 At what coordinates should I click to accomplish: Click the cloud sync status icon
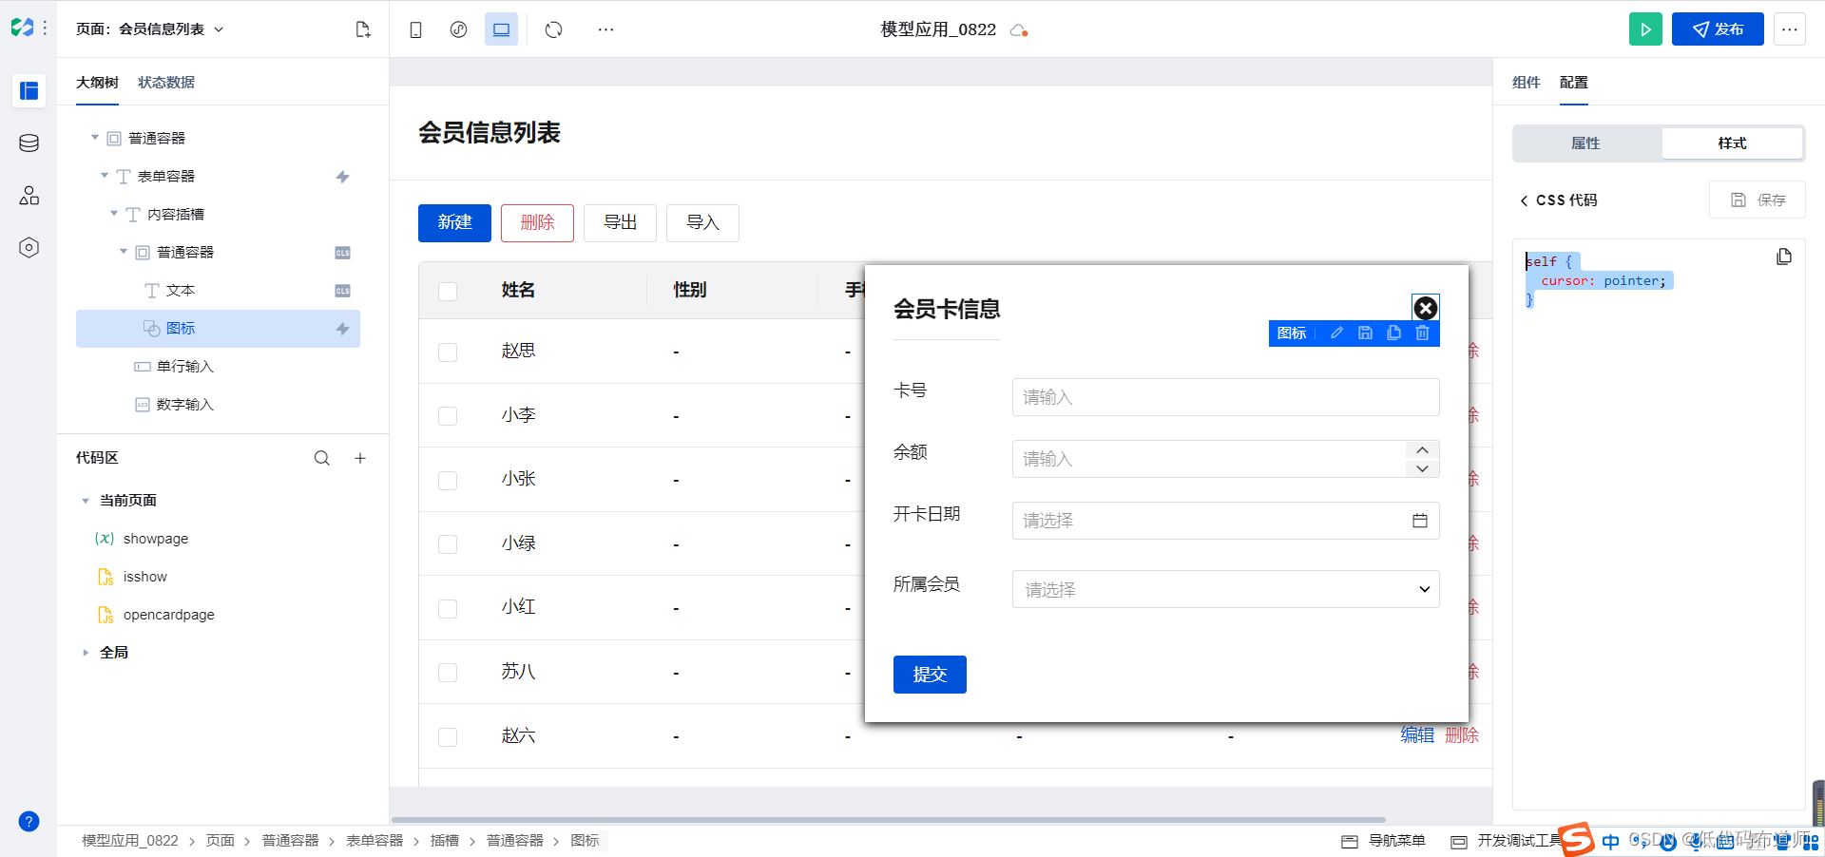tap(1019, 30)
